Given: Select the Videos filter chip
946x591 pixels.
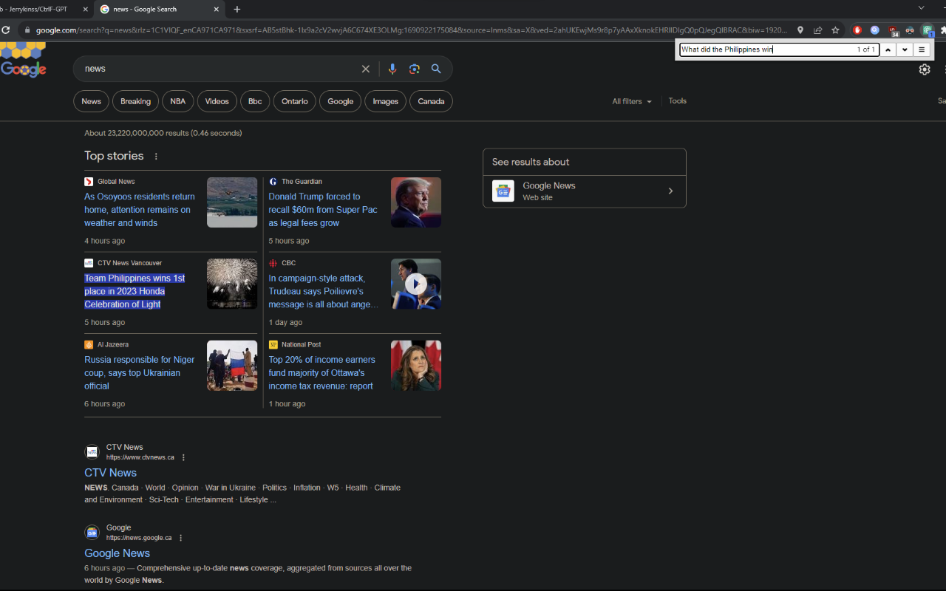Looking at the screenshot, I should pyautogui.click(x=217, y=101).
